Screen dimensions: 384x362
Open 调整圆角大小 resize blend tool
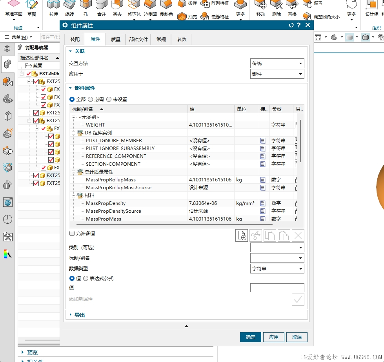tap(321, 16)
